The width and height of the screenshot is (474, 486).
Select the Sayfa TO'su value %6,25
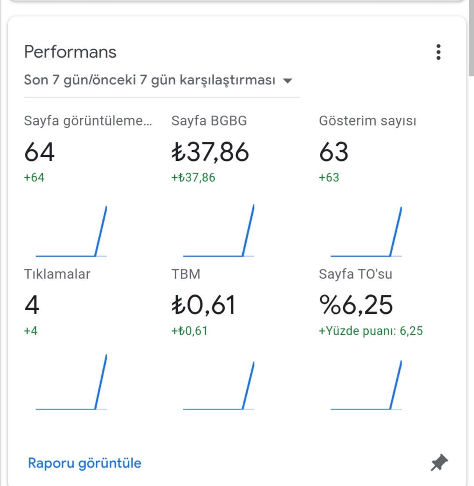point(356,305)
